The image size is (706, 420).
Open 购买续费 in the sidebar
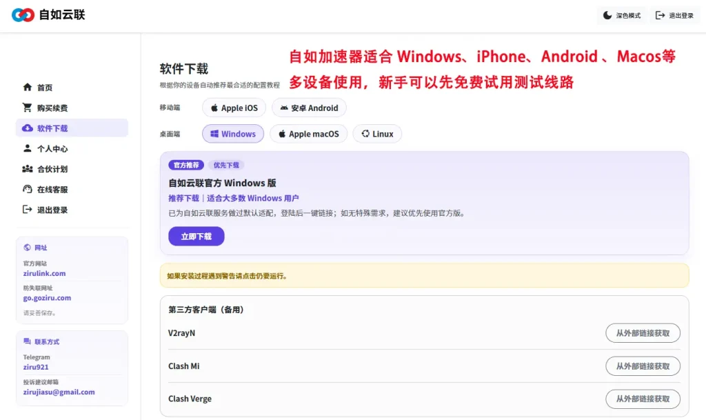pos(72,108)
